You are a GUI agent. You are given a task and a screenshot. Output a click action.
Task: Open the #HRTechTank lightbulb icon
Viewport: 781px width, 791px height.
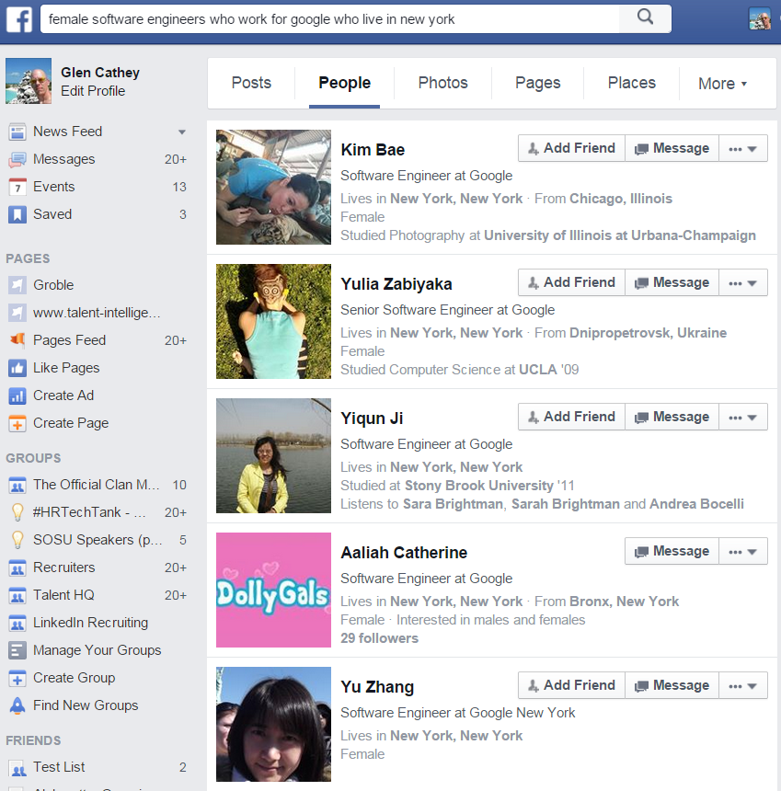[17, 512]
